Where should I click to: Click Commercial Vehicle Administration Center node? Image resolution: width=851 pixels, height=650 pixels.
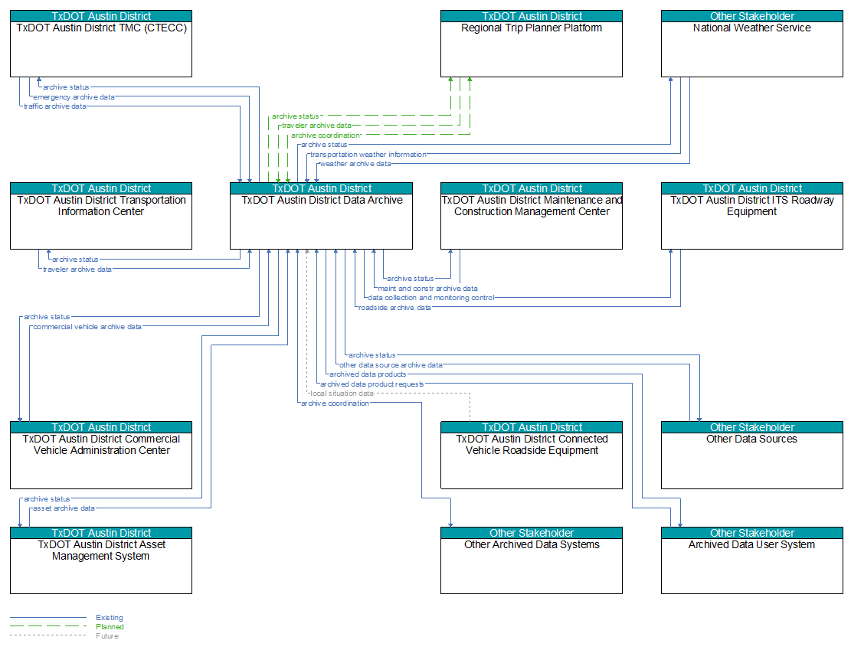[x=101, y=456]
